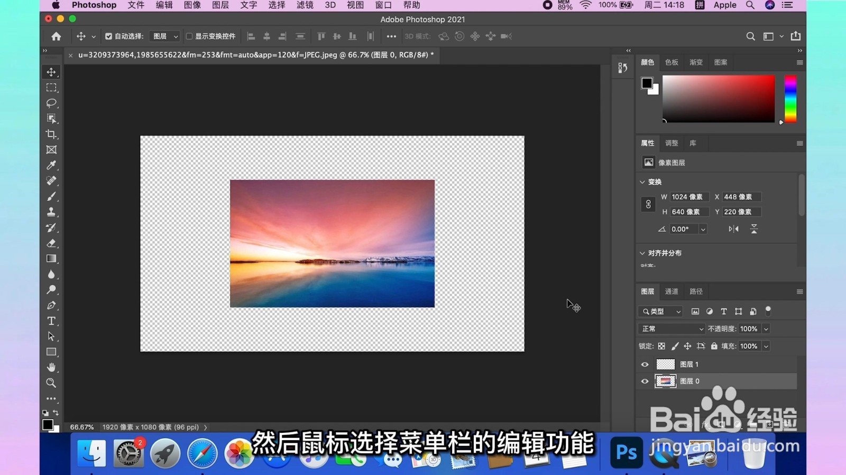Collapse the 变换 section
846x475 pixels.
(x=642, y=182)
